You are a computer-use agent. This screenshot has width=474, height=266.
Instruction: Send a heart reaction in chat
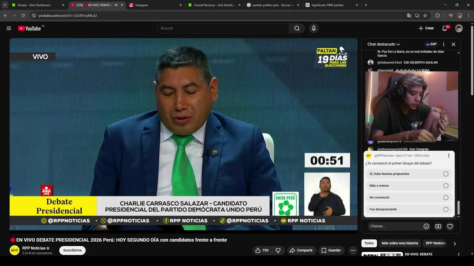click(x=450, y=226)
